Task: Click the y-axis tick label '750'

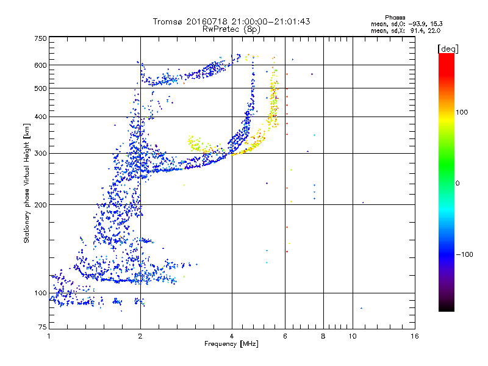Action: pos(40,38)
